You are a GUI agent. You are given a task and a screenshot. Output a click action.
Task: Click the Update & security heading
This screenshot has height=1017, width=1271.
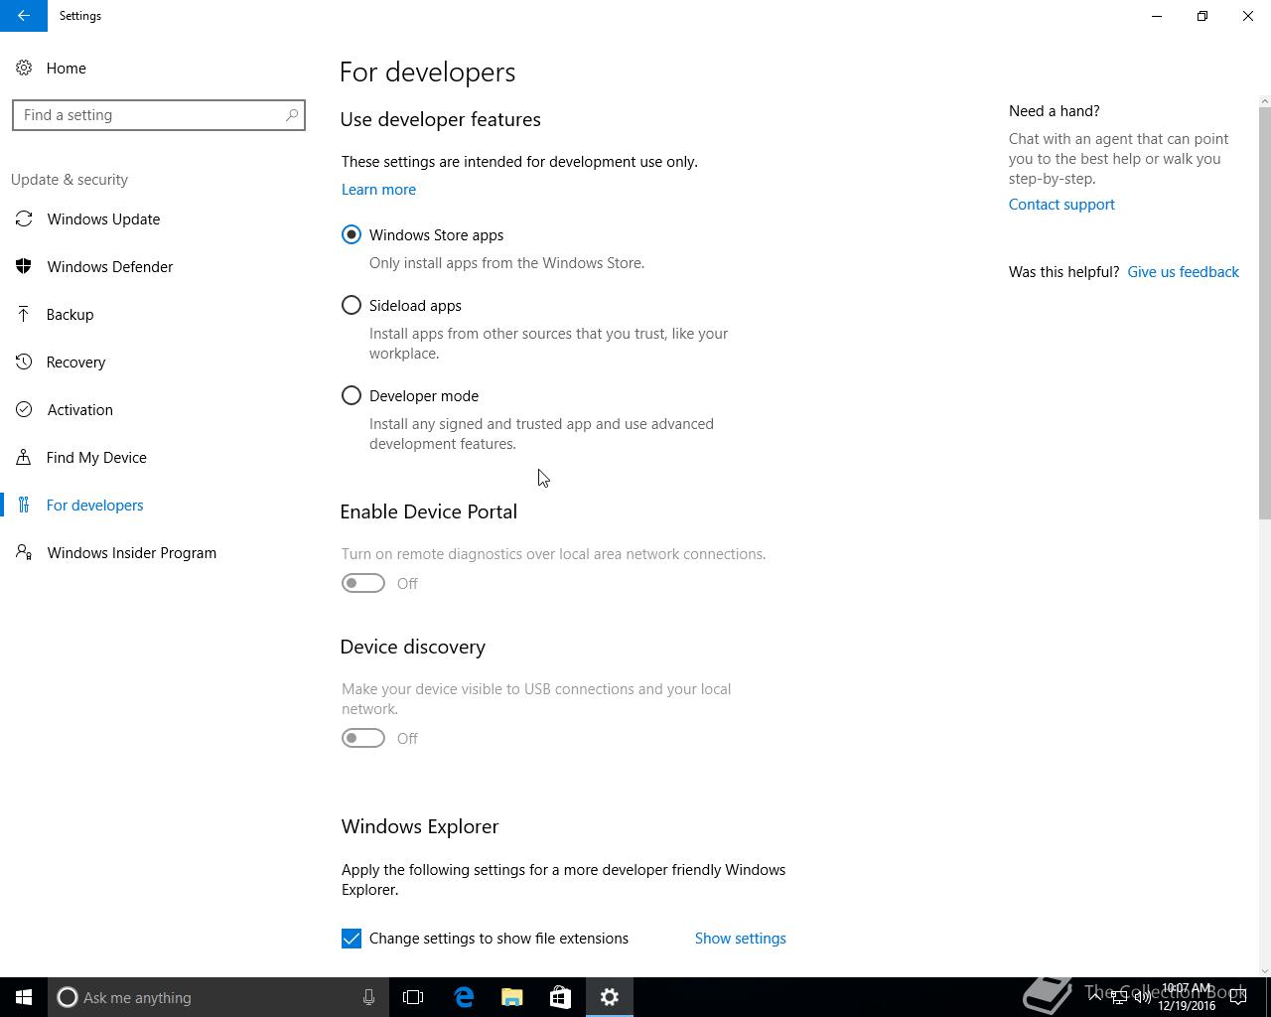pos(70,180)
